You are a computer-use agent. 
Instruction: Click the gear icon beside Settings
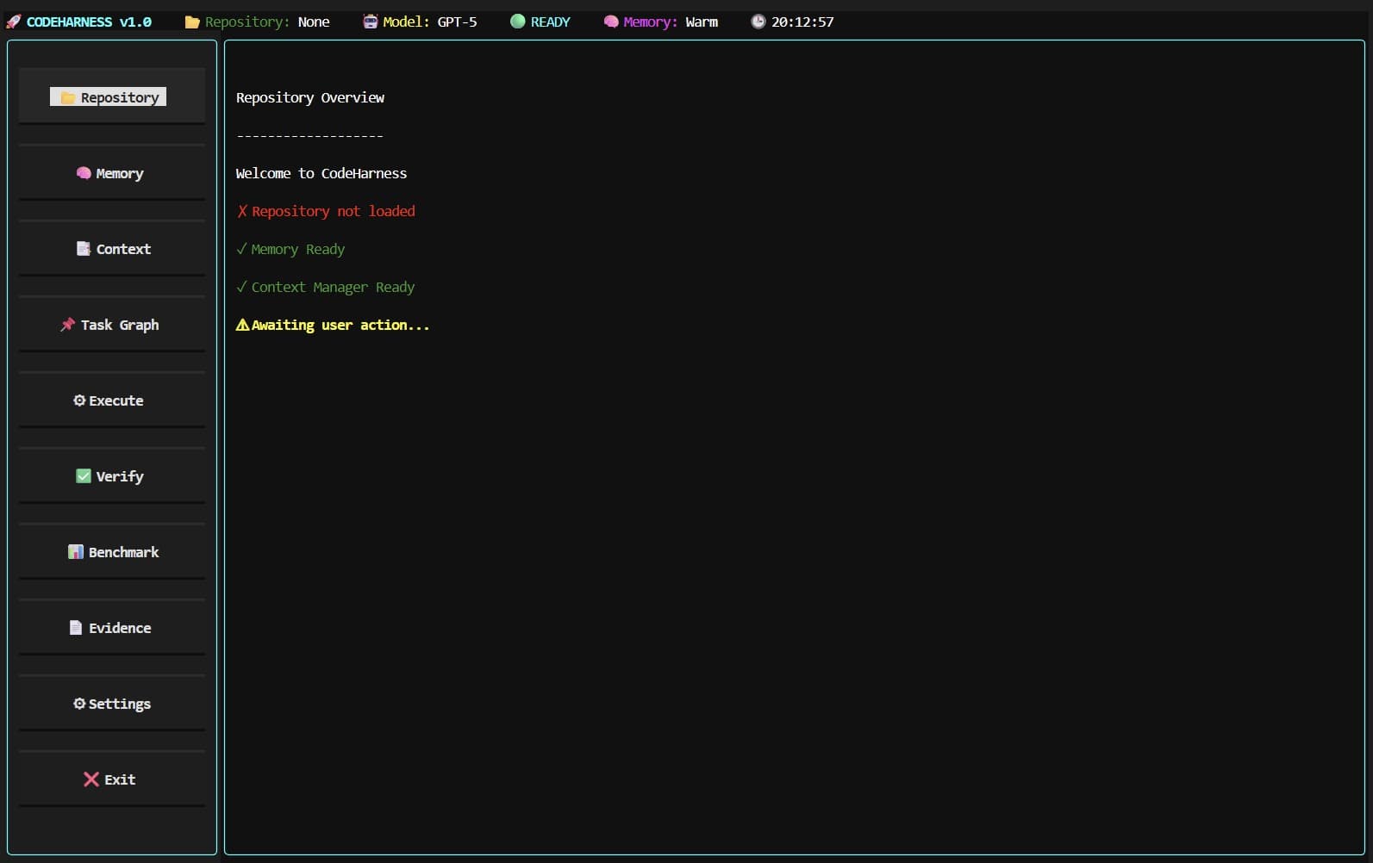click(79, 704)
